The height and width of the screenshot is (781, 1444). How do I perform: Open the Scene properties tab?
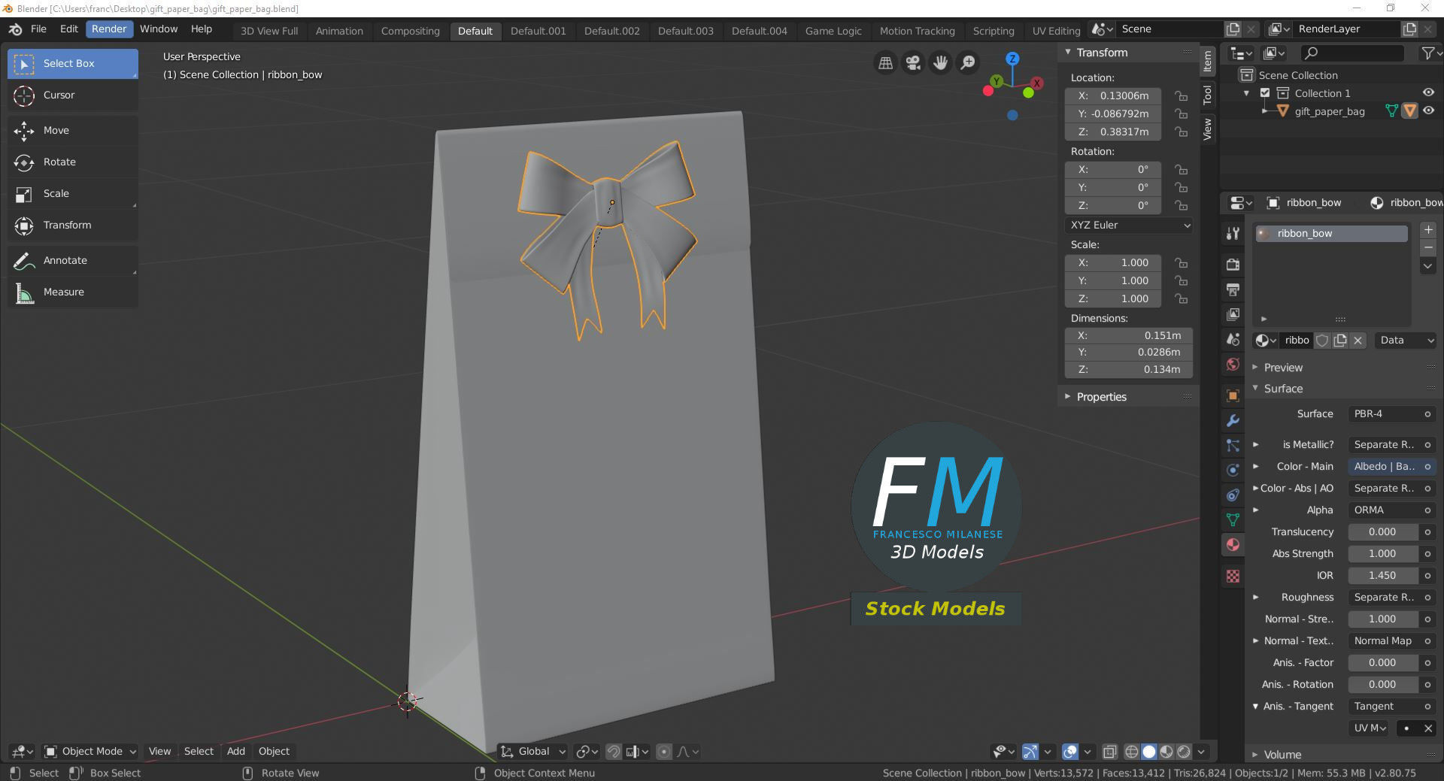tap(1233, 340)
